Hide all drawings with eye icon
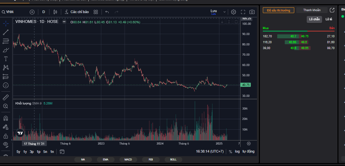This screenshot has width=345, height=166. pyautogui.click(x=6, y=144)
